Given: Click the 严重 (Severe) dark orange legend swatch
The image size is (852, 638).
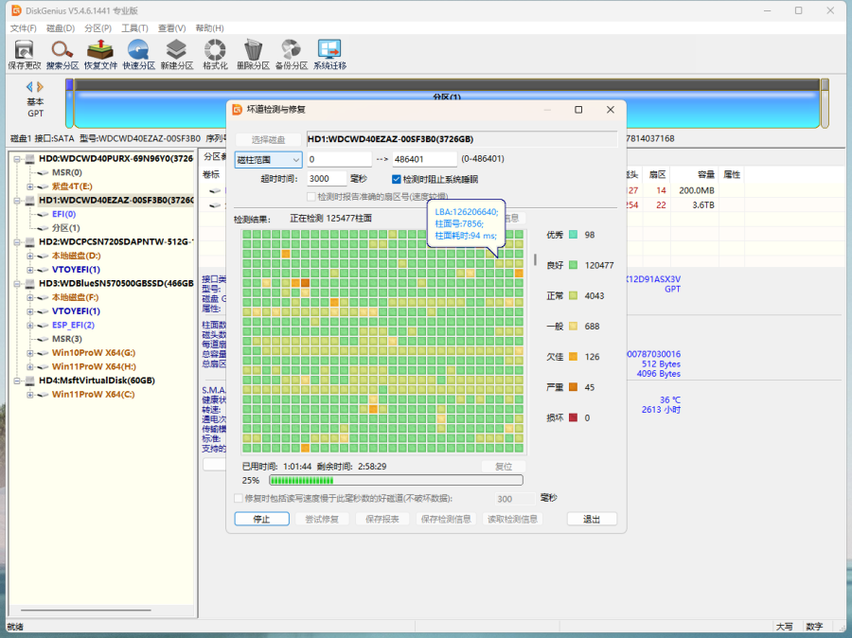Looking at the screenshot, I should [x=574, y=387].
